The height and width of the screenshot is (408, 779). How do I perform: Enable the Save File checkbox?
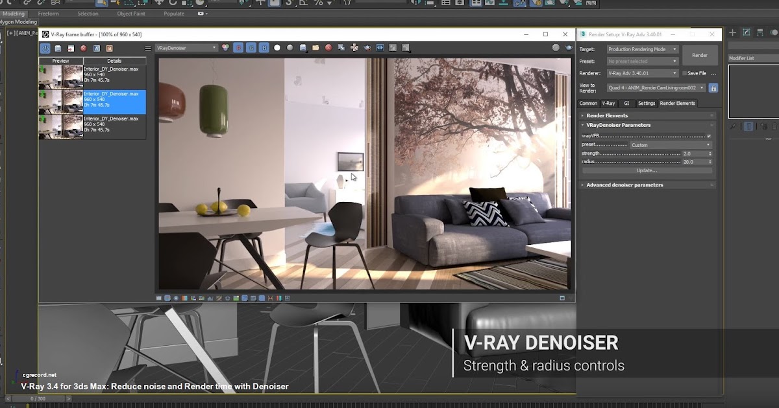(685, 73)
